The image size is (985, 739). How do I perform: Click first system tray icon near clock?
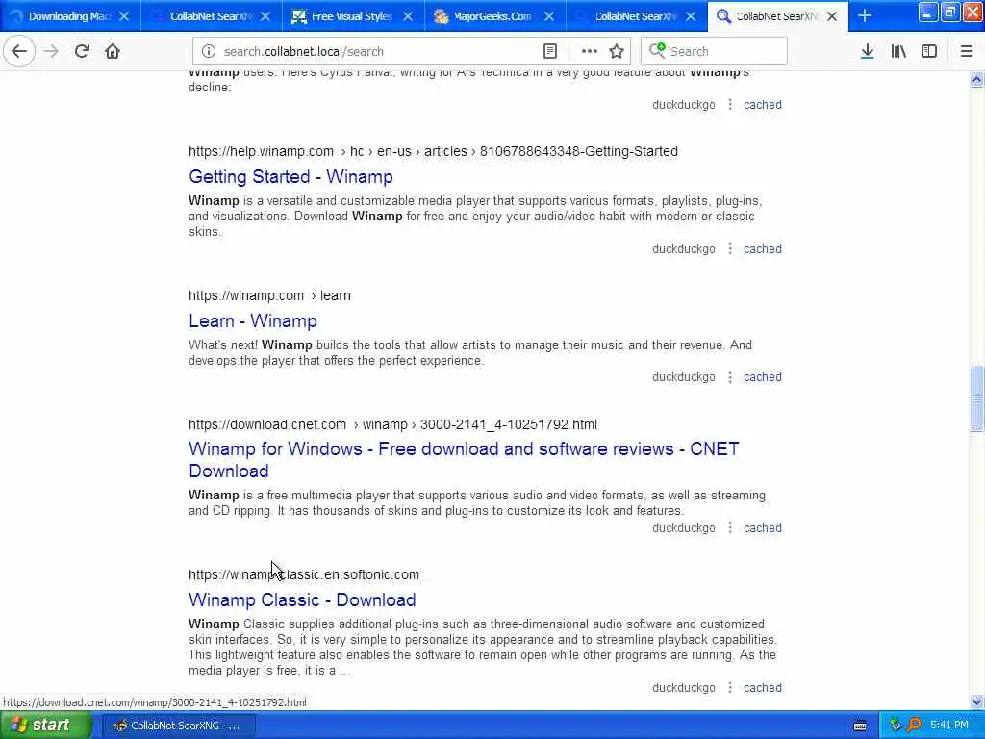[x=896, y=726]
